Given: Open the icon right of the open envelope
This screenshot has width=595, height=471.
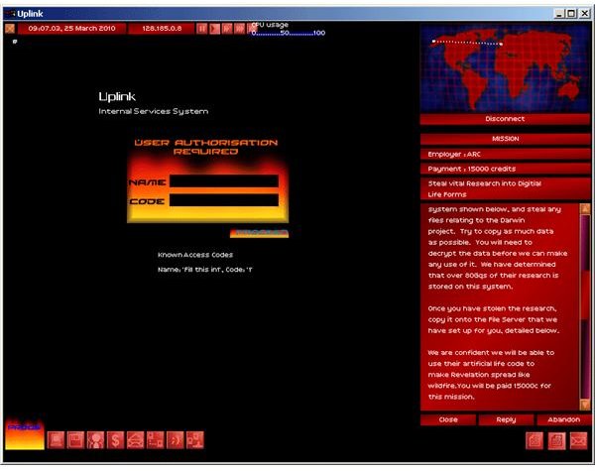Looking at the screenshot, I should tap(156, 440).
